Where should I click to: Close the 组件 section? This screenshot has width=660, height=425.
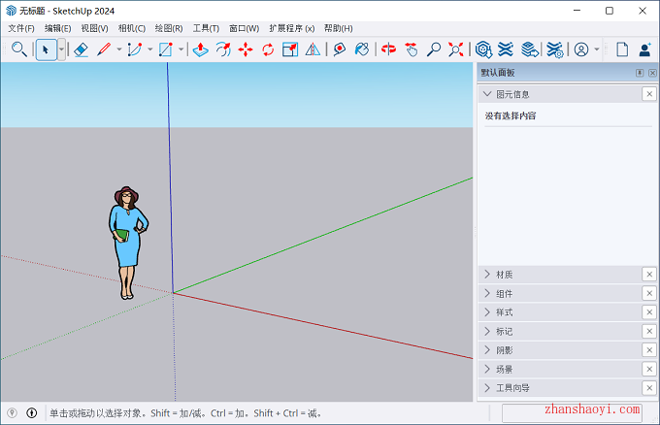(x=649, y=293)
